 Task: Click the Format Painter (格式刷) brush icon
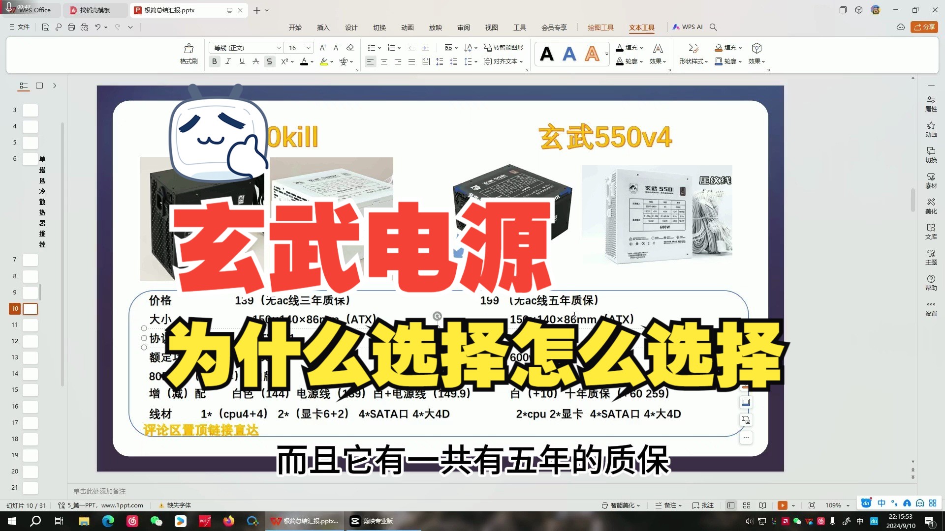pos(189,48)
